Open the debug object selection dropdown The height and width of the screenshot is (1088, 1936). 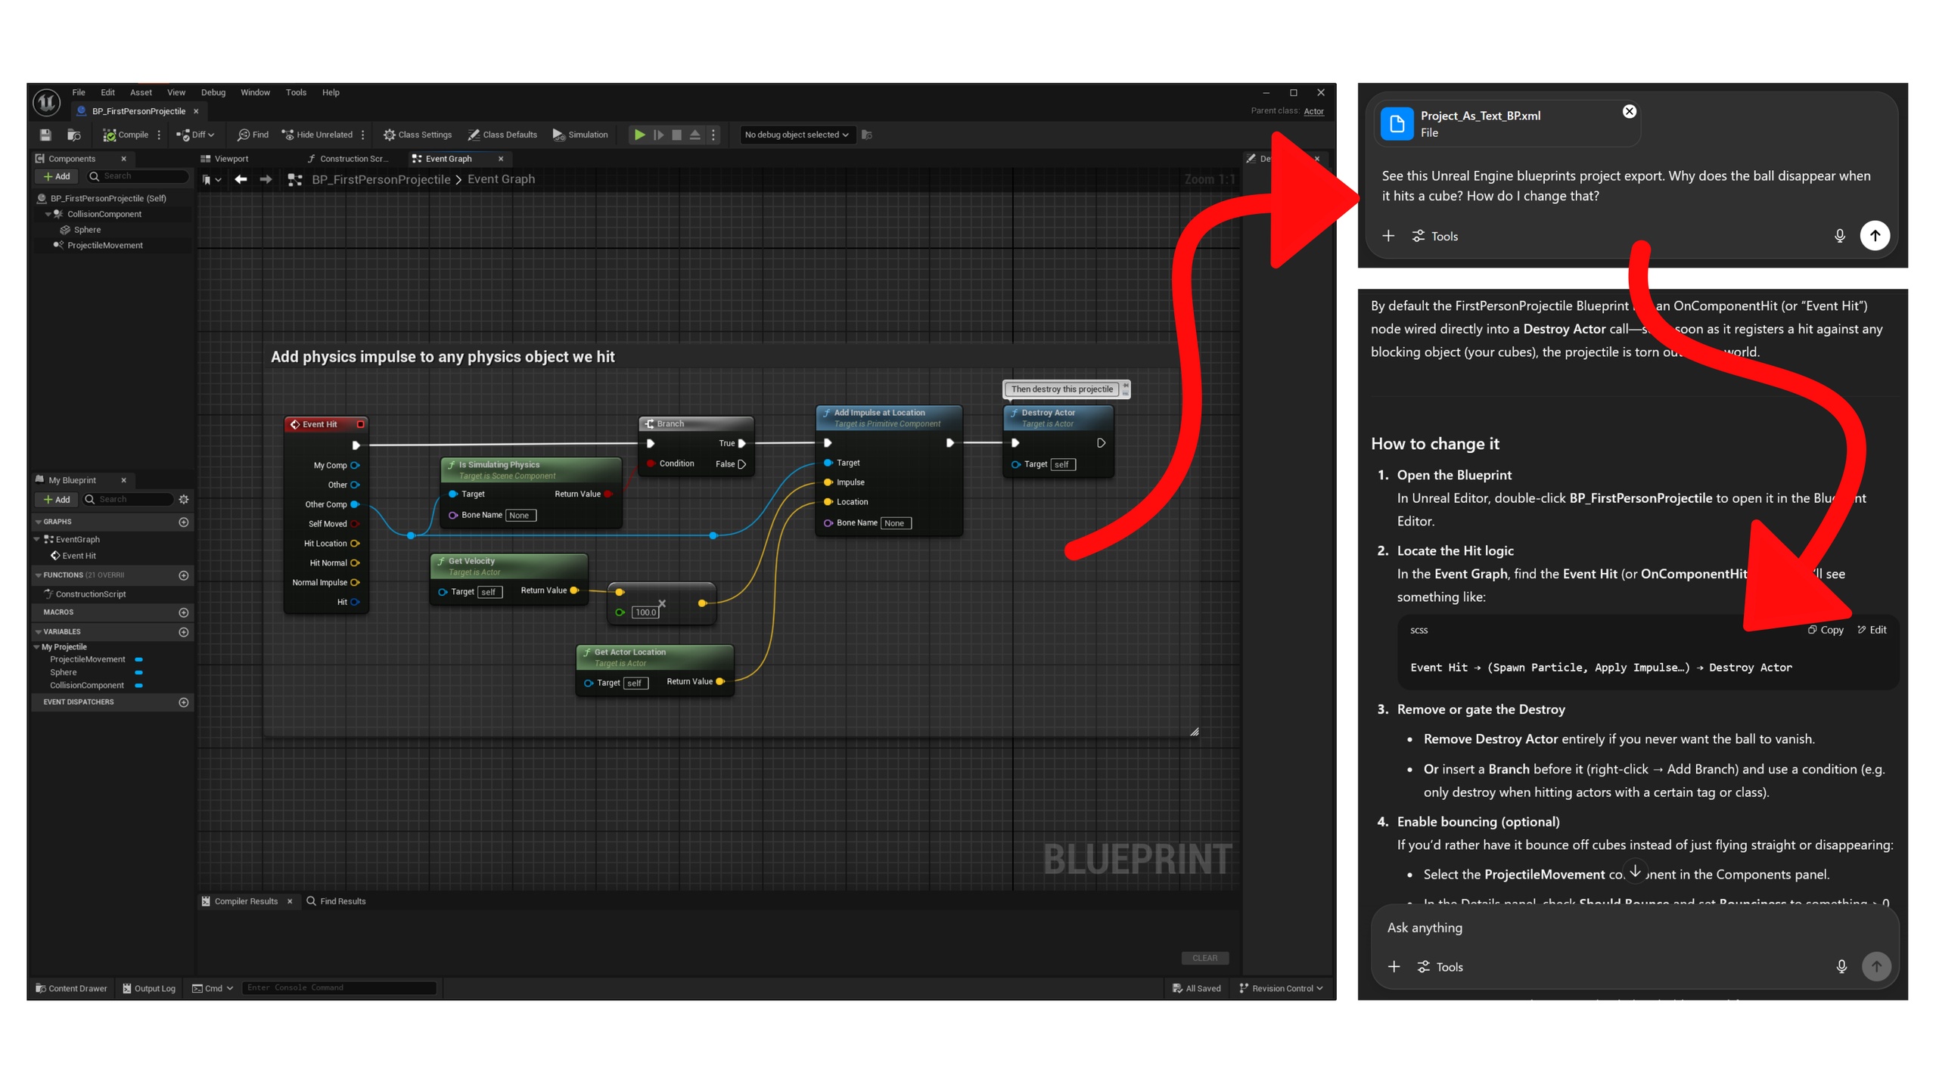[796, 135]
